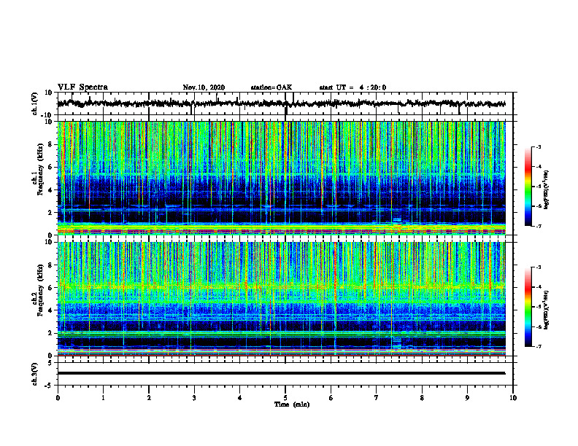This screenshot has height=446, width=578.
Task: Click the ch.1 spectrogram color bar
Action: (x=528, y=187)
